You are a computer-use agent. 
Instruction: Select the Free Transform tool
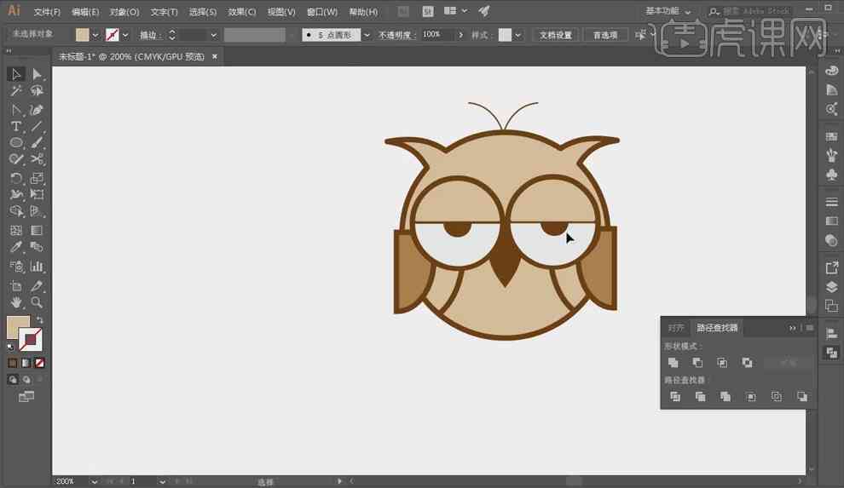pyautogui.click(x=37, y=194)
